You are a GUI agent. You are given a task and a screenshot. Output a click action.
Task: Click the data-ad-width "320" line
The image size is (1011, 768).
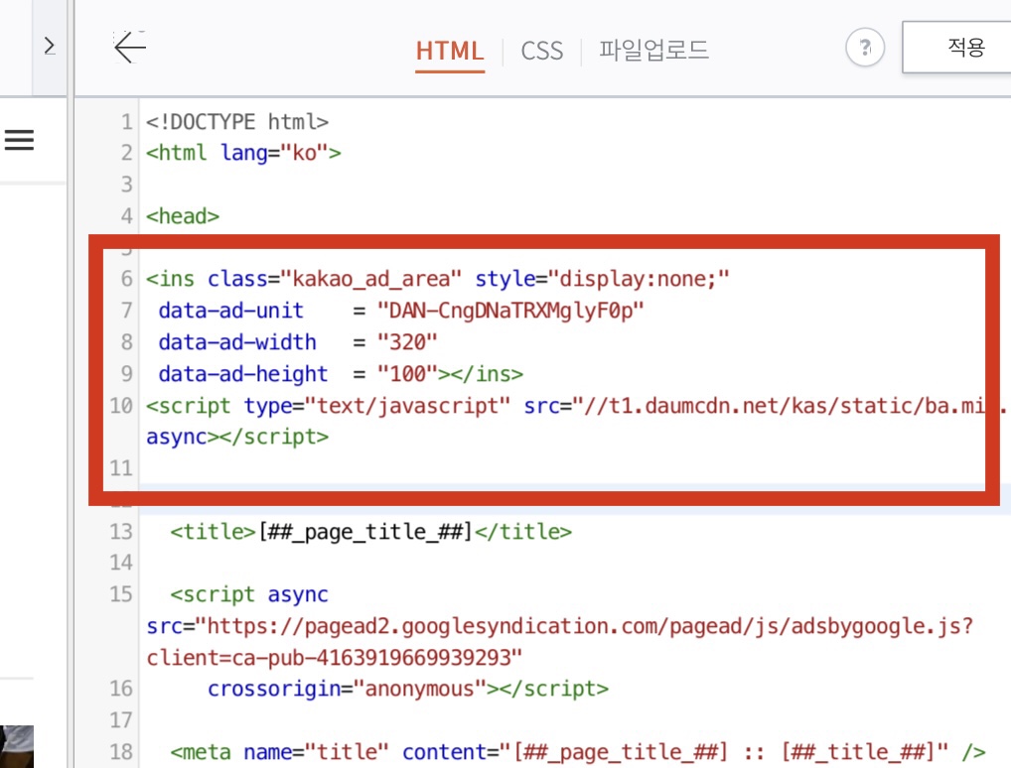pyautogui.click(x=297, y=342)
